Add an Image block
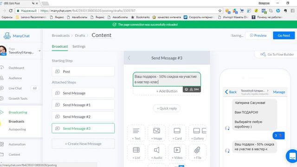297x167 pixels. (157, 134)
